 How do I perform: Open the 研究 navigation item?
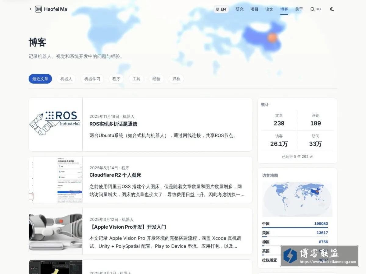point(239,9)
